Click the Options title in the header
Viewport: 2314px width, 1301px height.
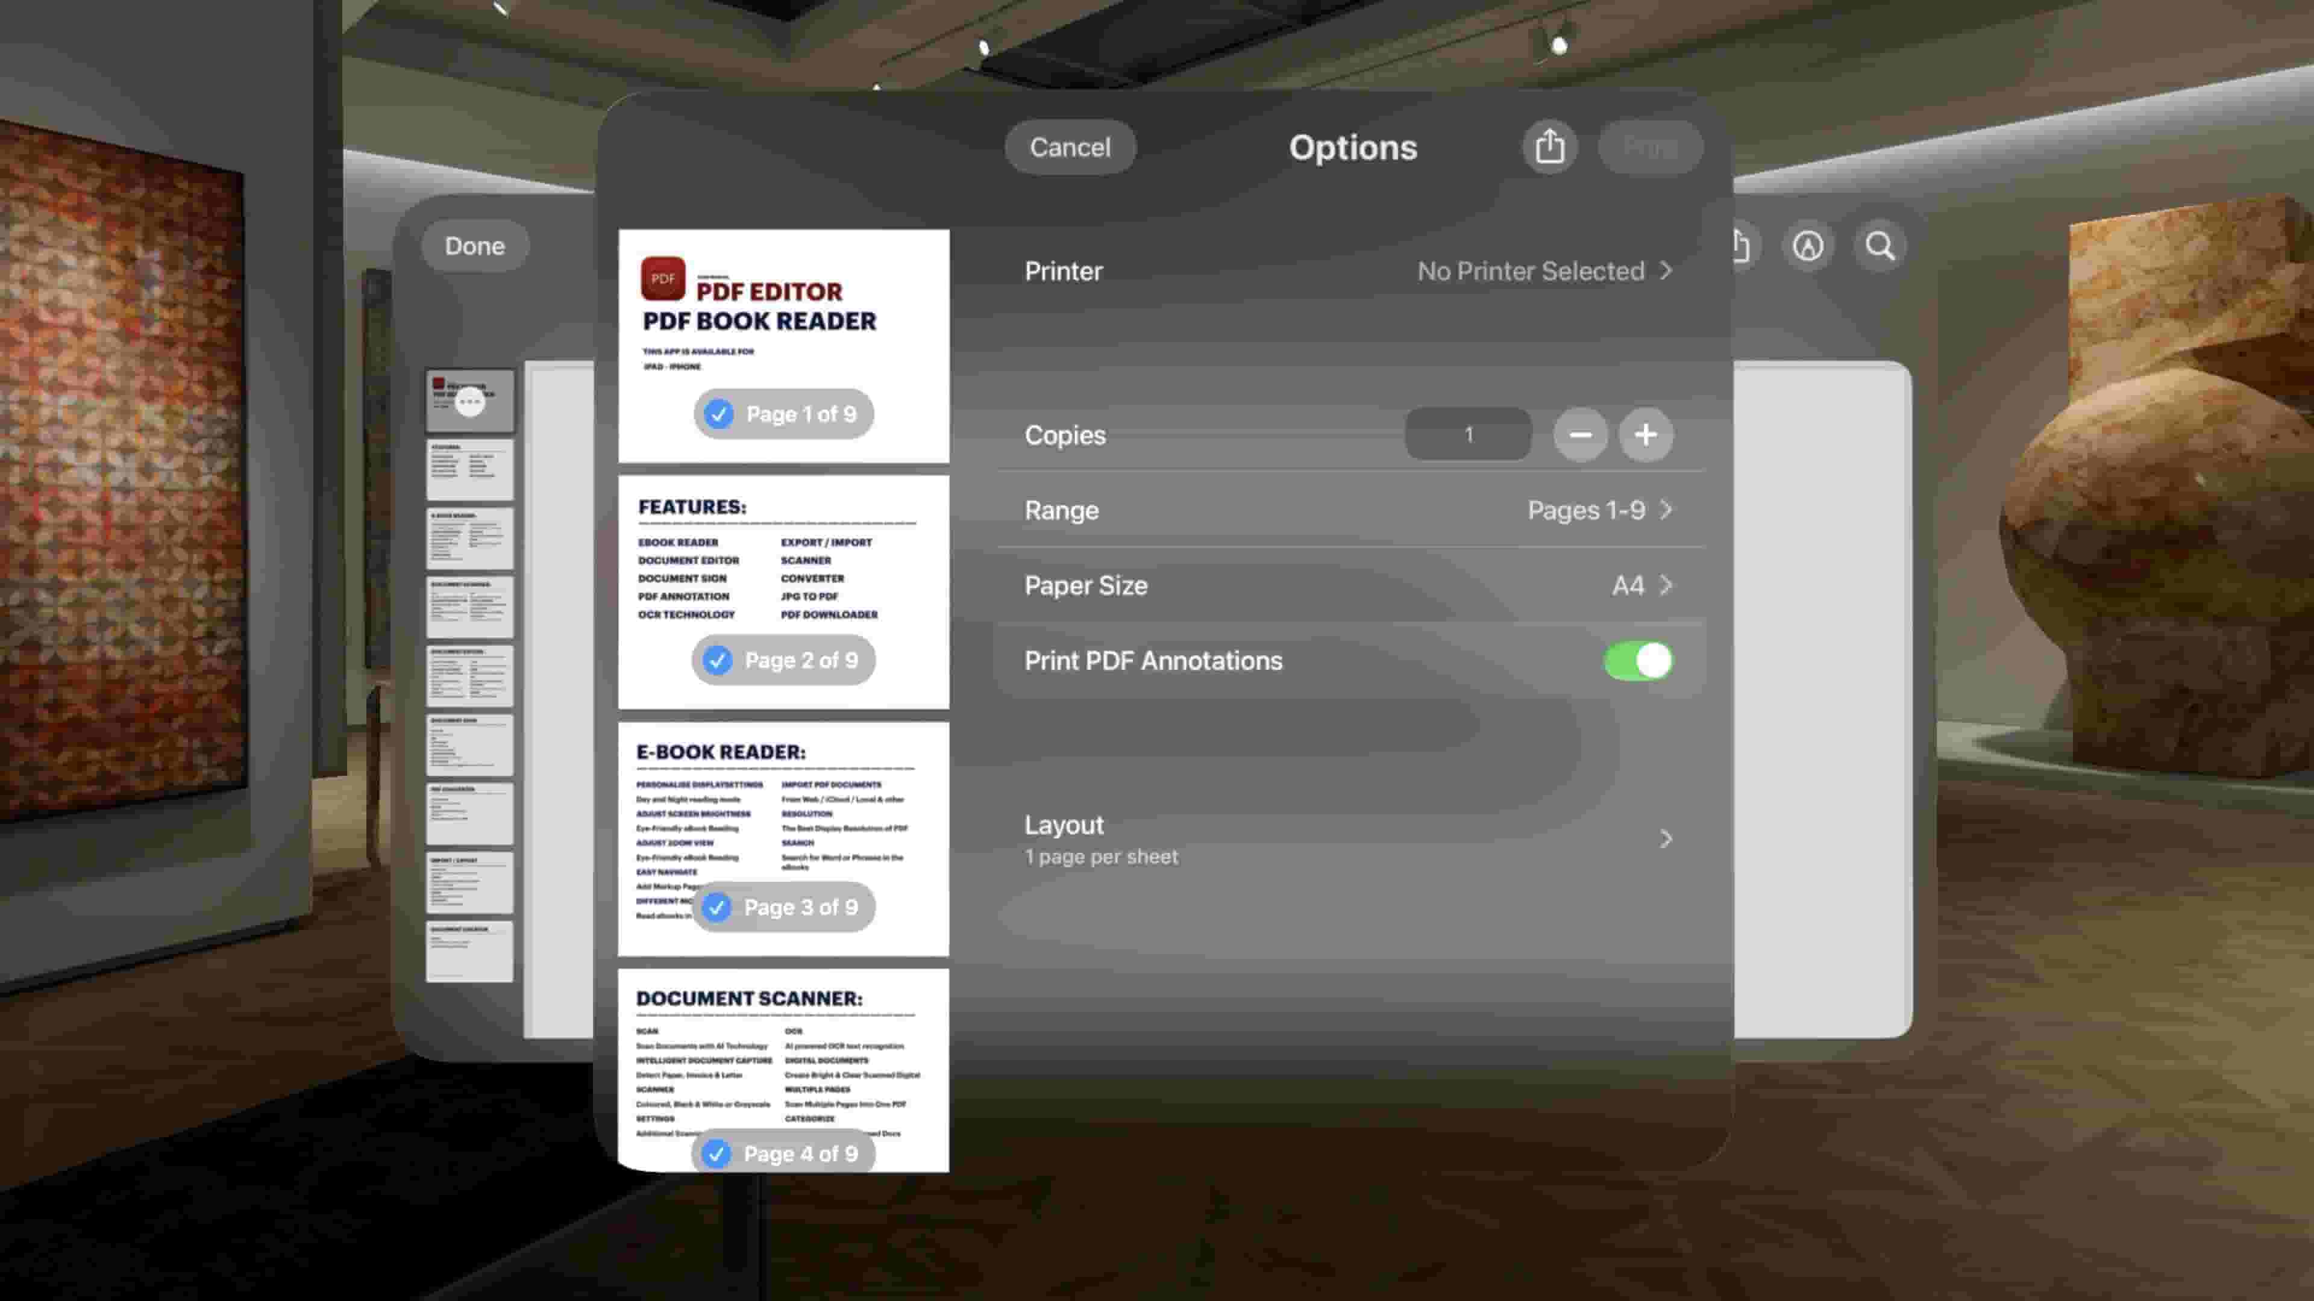(x=1353, y=146)
